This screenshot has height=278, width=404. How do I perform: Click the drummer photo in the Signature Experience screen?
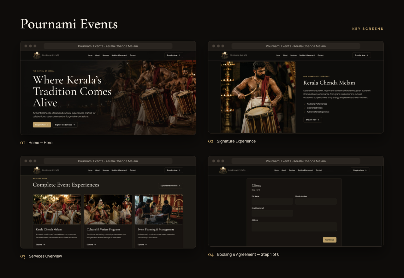(258, 97)
